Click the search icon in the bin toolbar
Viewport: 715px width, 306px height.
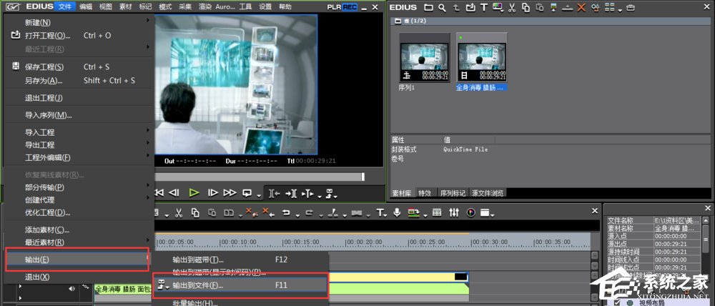click(443, 8)
